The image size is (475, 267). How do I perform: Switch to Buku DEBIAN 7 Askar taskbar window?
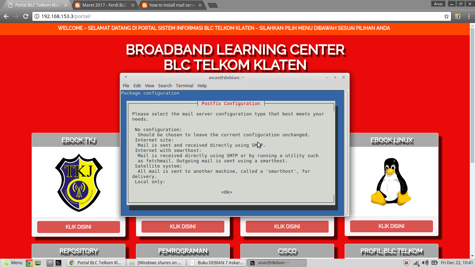coord(216,263)
